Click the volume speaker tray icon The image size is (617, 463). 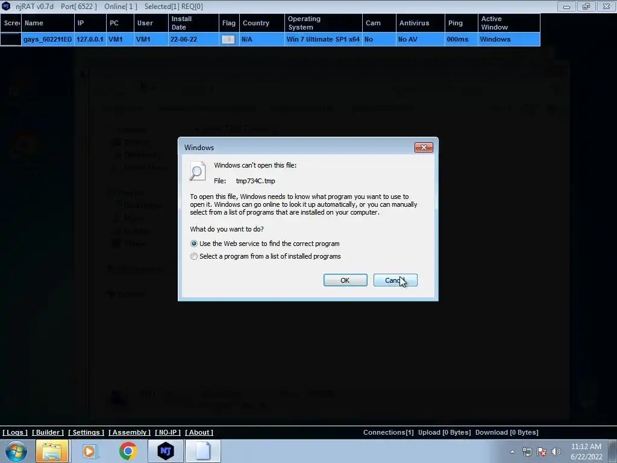click(556, 452)
